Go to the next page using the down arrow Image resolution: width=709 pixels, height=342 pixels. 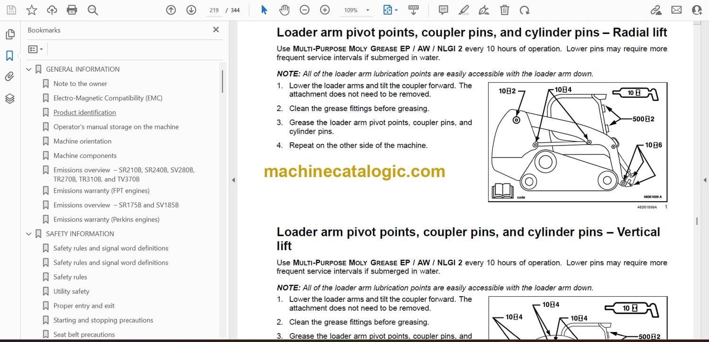[x=191, y=10]
